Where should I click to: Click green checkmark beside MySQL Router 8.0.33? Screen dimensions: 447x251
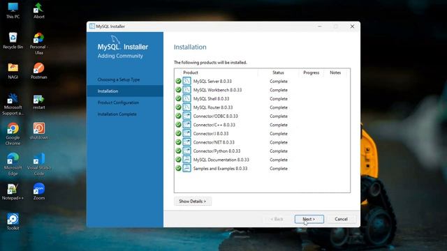(x=179, y=107)
